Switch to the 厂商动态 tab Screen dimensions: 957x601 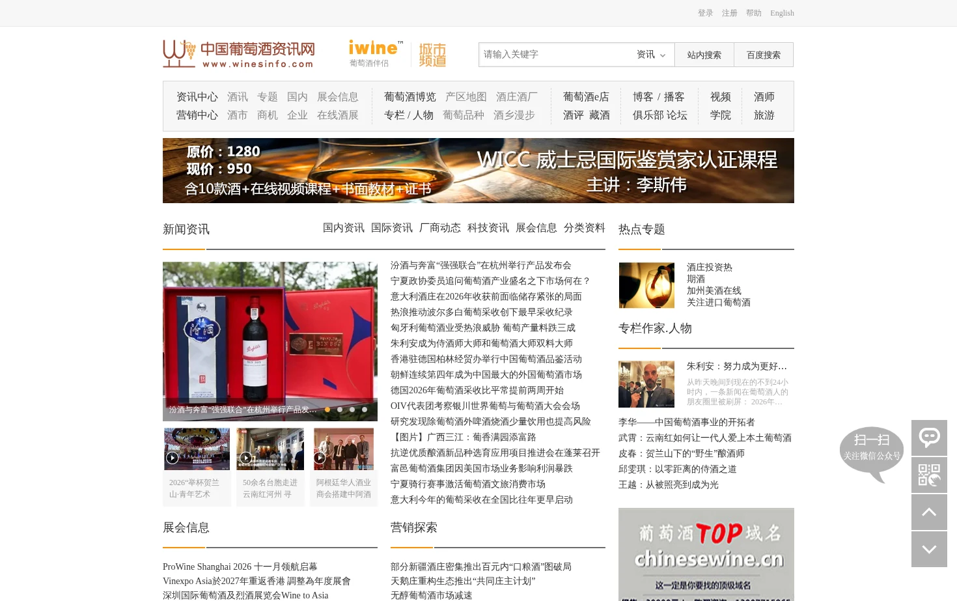click(x=440, y=228)
